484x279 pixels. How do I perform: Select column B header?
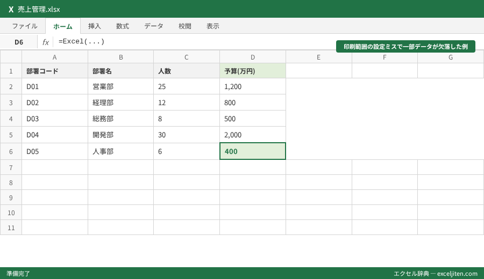[x=120, y=57]
